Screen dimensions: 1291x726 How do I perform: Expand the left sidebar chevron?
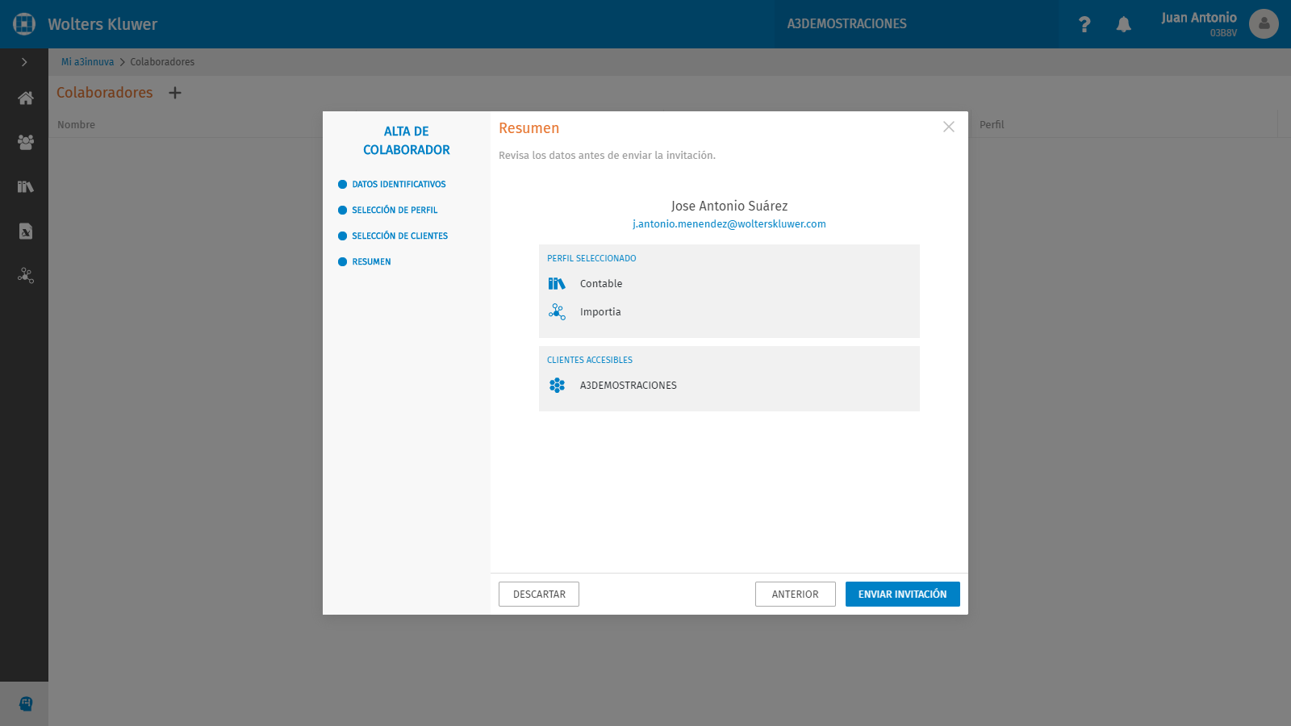point(24,62)
